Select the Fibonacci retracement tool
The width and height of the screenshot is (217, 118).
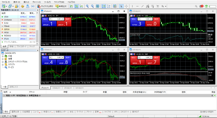[x=153, y=6]
